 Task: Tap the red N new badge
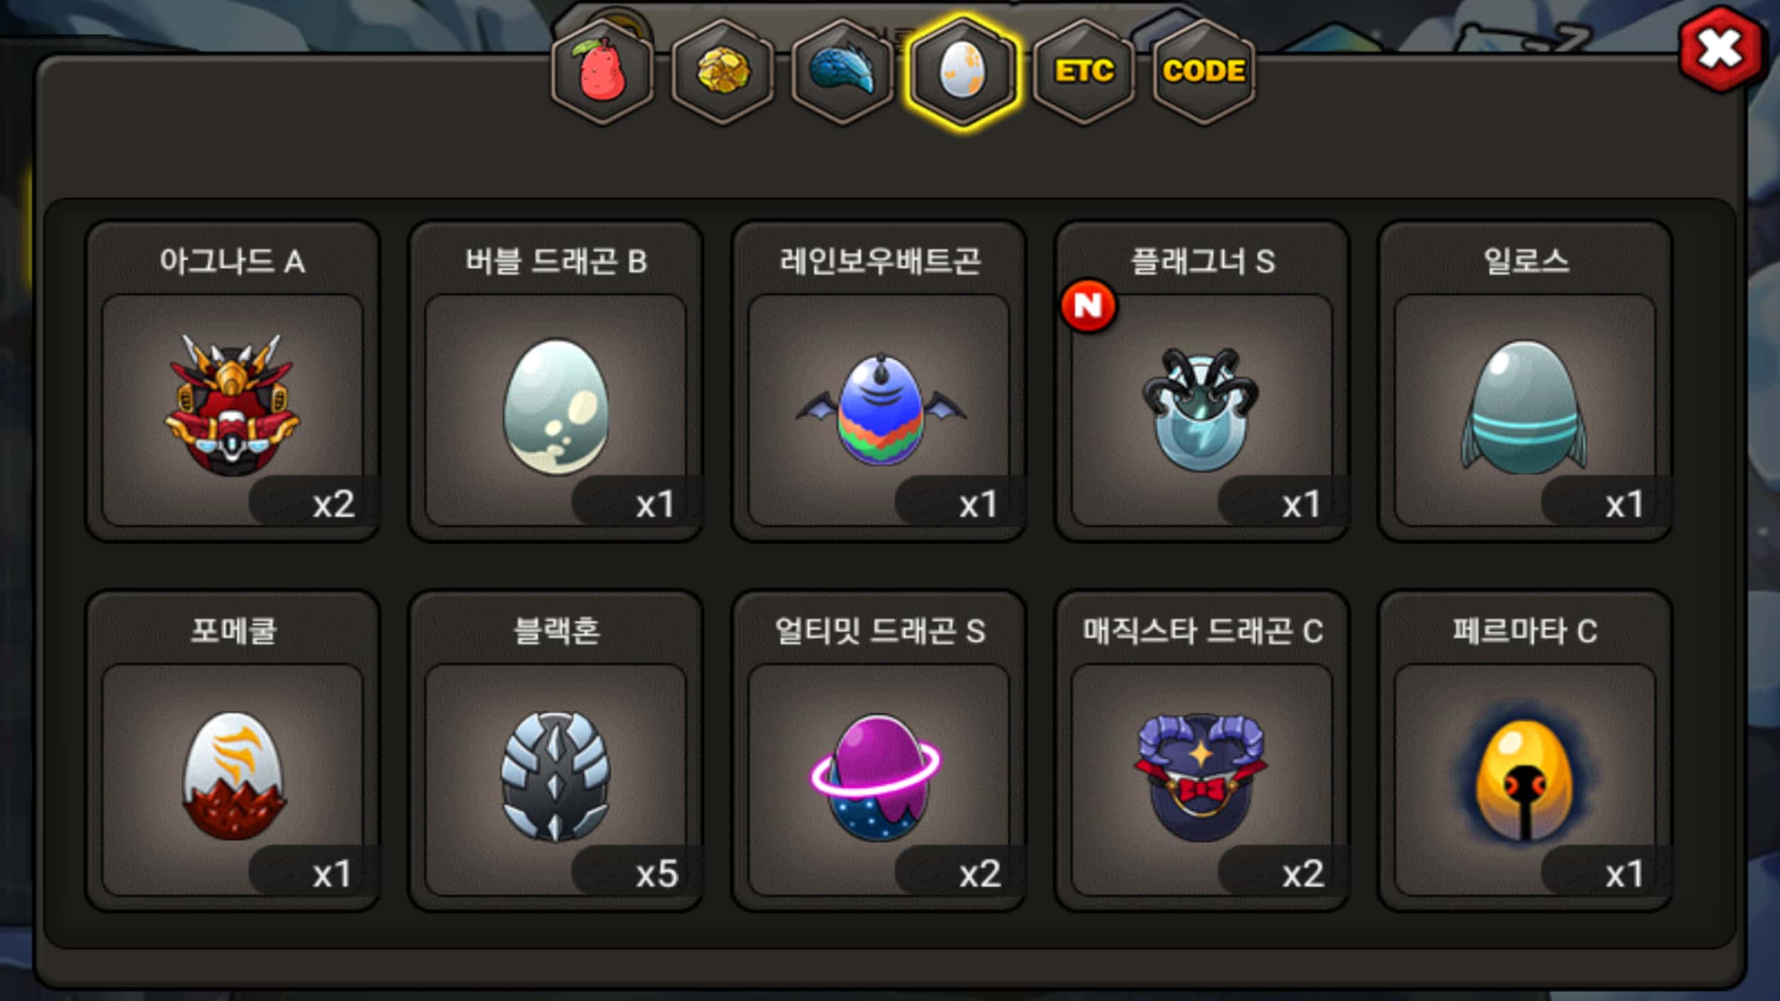pos(1088,305)
